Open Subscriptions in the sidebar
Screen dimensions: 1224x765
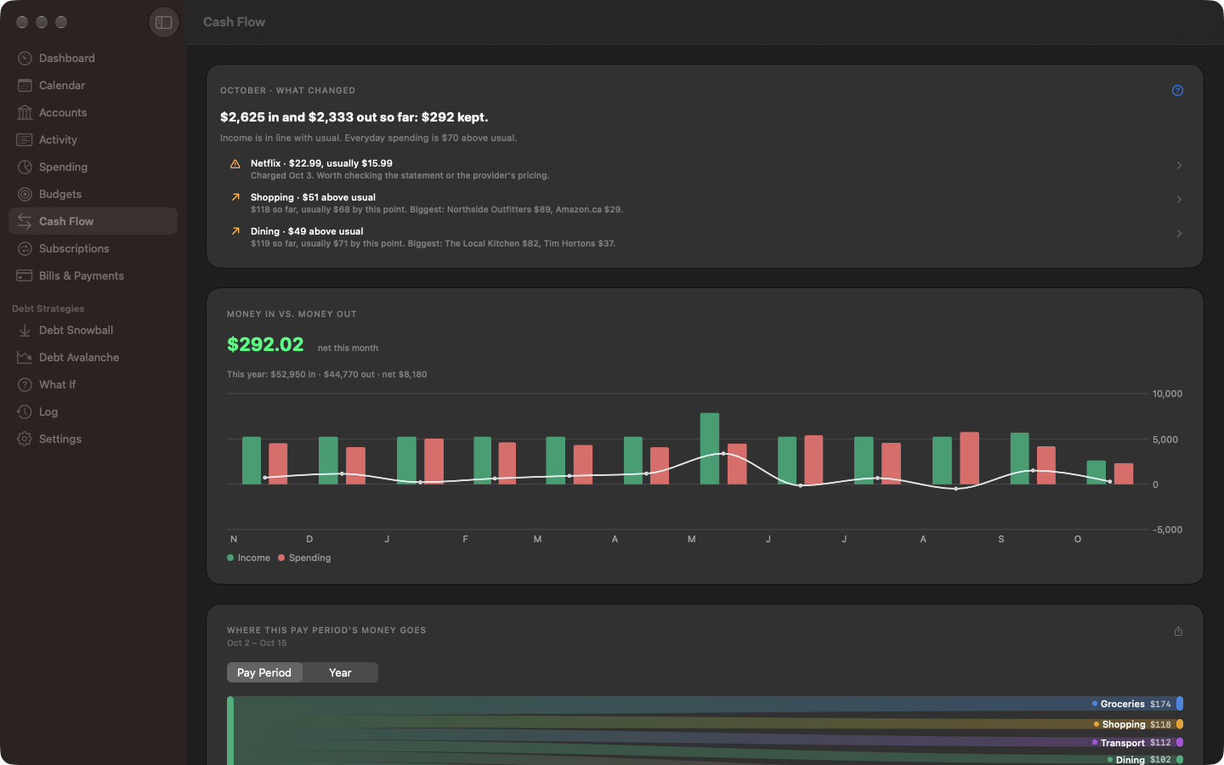(93, 248)
